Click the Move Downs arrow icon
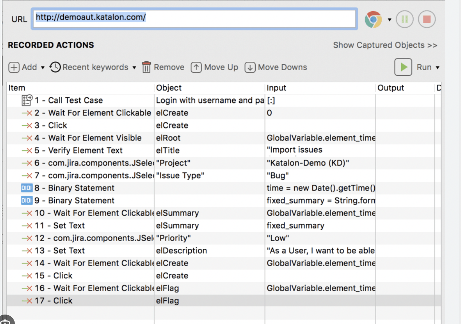The width and height of the screenshot is (461, 324). [x=250, y=68]
